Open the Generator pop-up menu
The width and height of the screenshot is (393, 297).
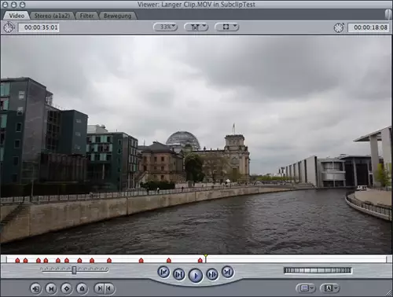[329, 288]
